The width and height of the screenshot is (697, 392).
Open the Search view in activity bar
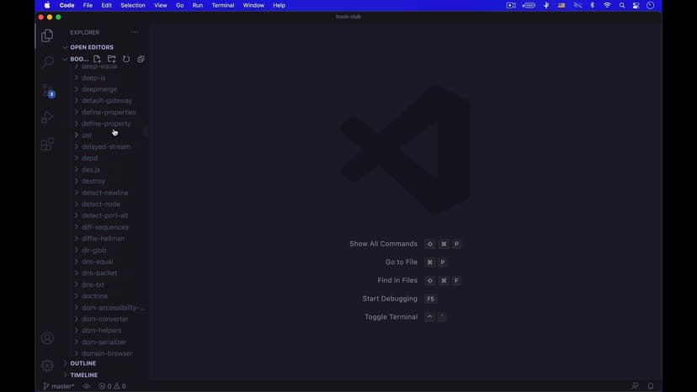pyautogui.click(x=47, y=62)
